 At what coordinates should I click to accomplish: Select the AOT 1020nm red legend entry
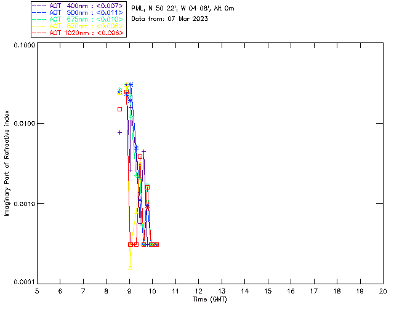click(x=80, y=33)
